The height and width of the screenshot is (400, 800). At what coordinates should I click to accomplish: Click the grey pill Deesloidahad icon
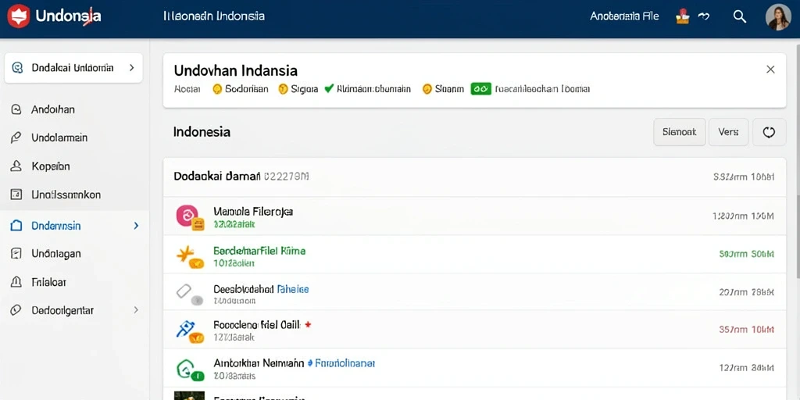point(185,292)
